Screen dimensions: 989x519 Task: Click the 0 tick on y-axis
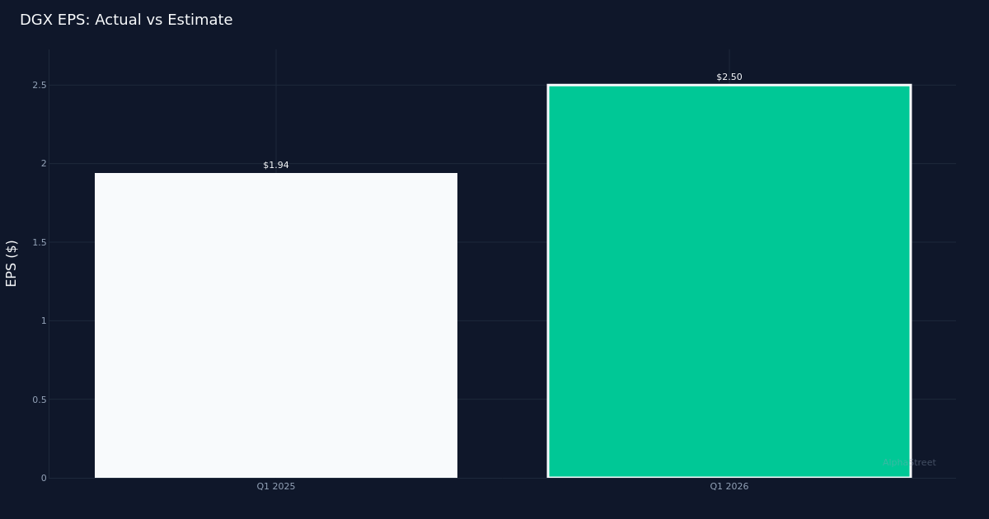(x=44, y=478)
